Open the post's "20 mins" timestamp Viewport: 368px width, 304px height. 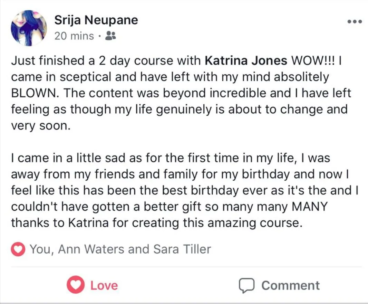(x=74, y=36)
